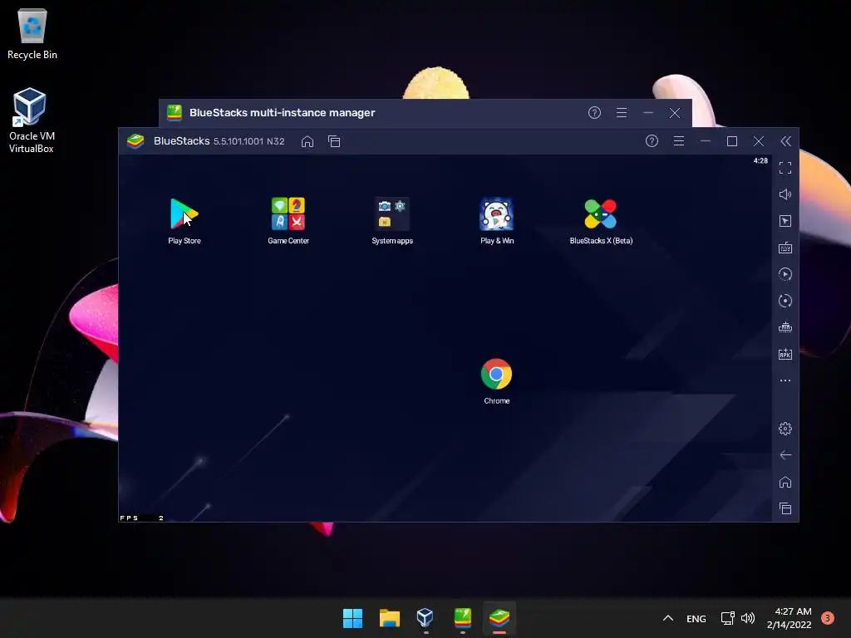The width and height of the screenshot is (851, 638).
Task: Click the Android back arrow
Action: [x=785, y=454]
